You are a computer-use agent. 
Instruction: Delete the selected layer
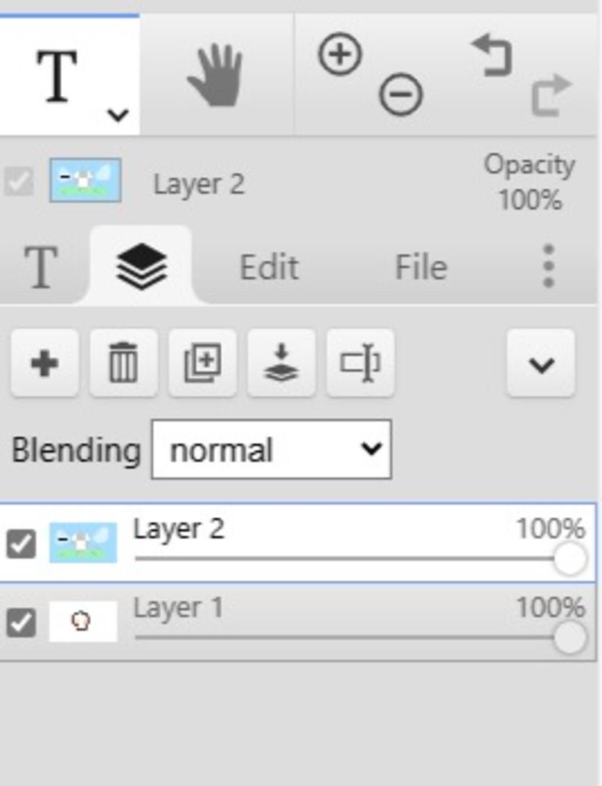[123, 363]
